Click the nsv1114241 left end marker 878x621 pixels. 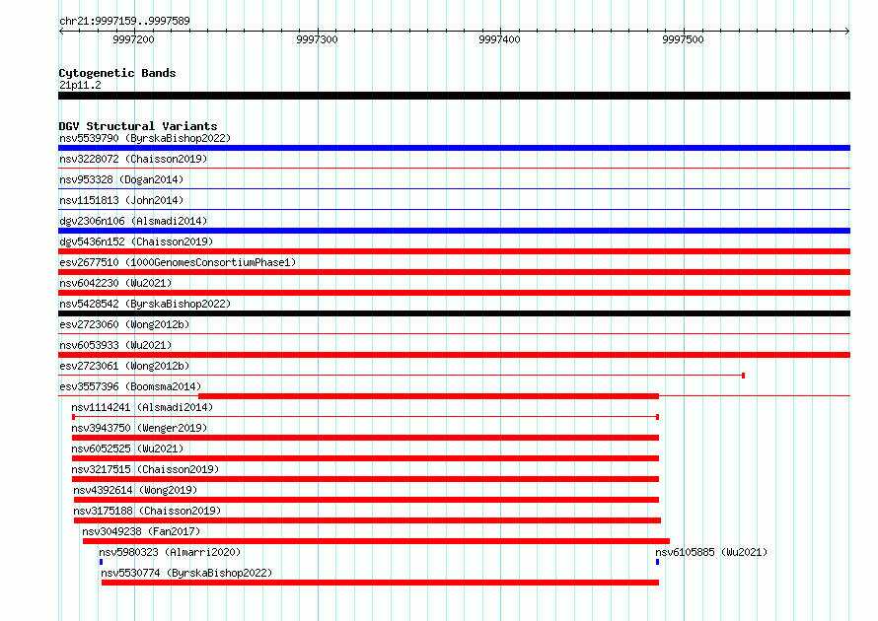(73, 417)
